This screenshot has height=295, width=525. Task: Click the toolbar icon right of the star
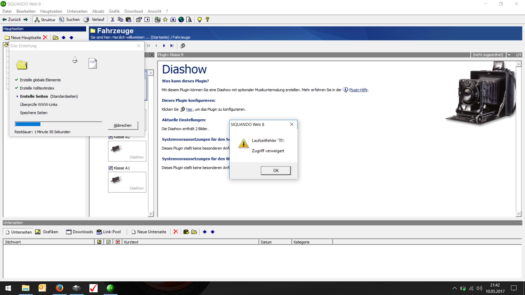(173, 19)
